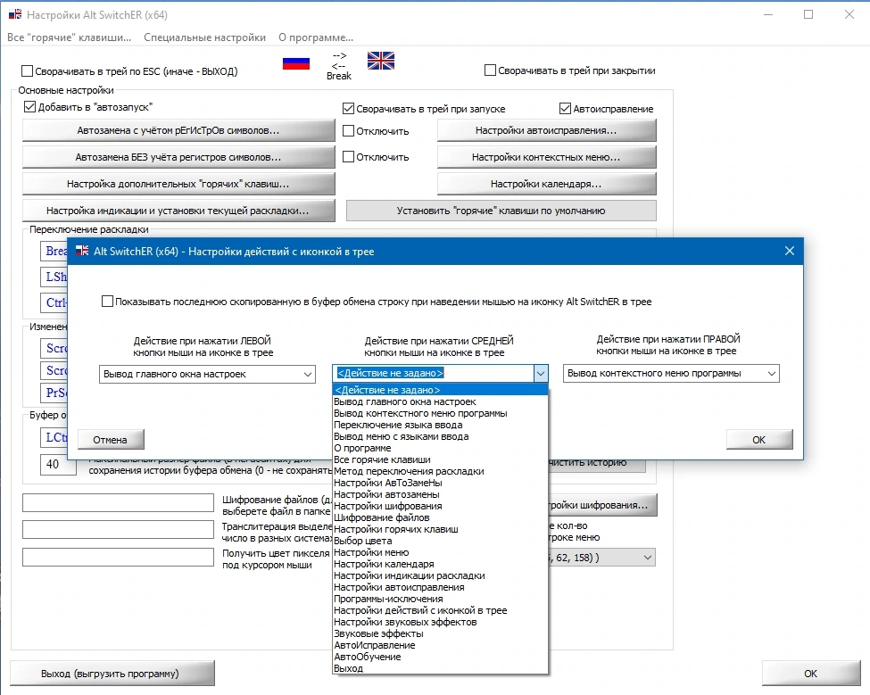Enable showing last copied clipboard string checkbox

point(108,302)
